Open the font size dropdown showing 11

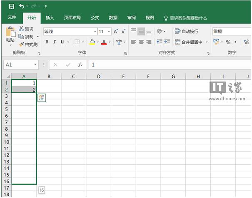105,32
